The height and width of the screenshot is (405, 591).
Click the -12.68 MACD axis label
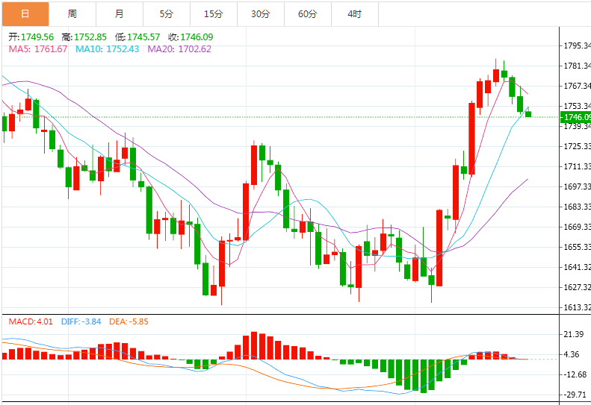(x=575, y=374)
